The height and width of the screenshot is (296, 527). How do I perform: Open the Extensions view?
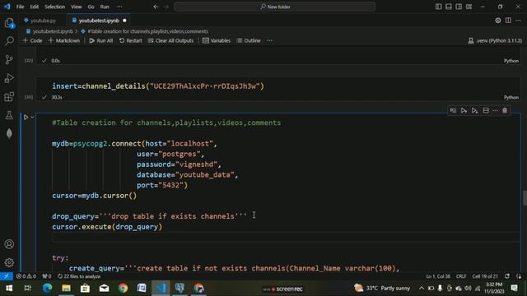[9, 97]
